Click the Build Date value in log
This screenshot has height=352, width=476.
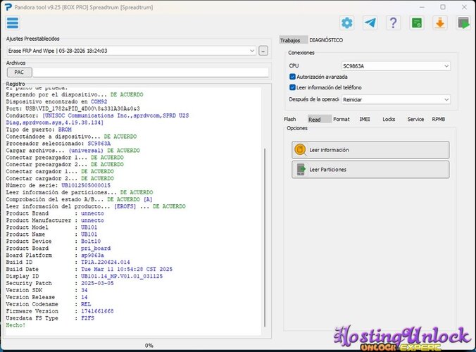(x=127, y=269)
